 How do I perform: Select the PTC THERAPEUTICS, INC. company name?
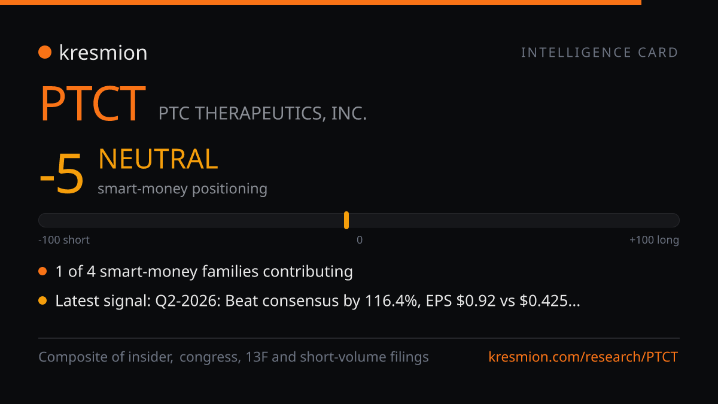click(x=263, y=113)
